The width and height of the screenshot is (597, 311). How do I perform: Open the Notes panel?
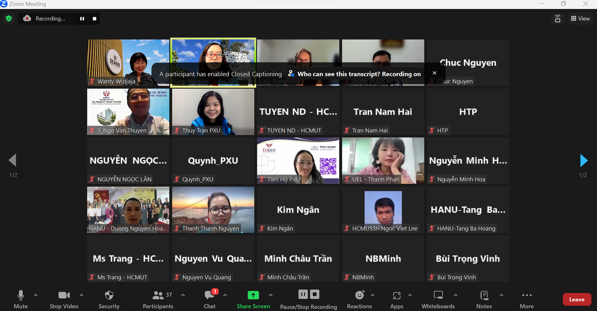coord(484,299)
